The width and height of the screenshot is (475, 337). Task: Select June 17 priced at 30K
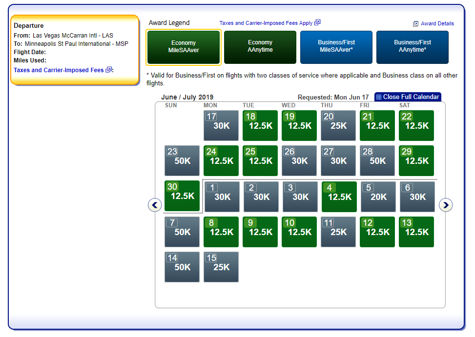(221, 126)
